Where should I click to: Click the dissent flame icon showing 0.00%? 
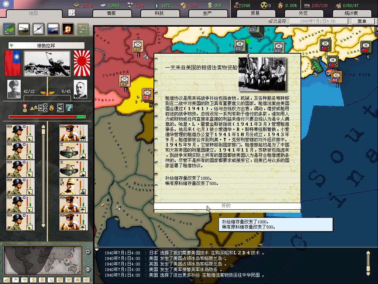point(281,5)
